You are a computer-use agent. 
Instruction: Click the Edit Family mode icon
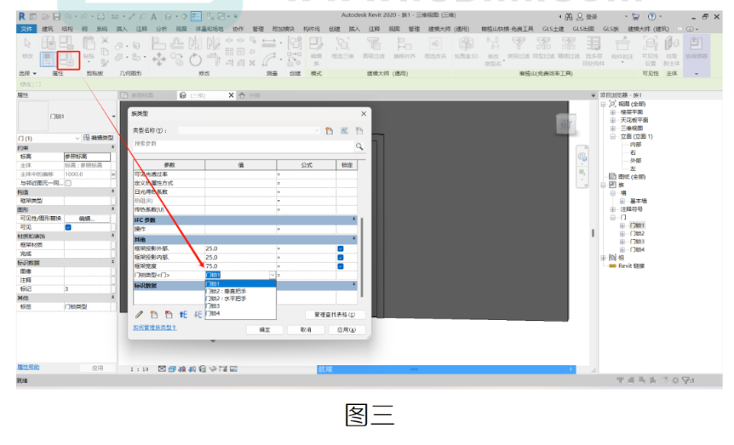(x=316, y=44)
